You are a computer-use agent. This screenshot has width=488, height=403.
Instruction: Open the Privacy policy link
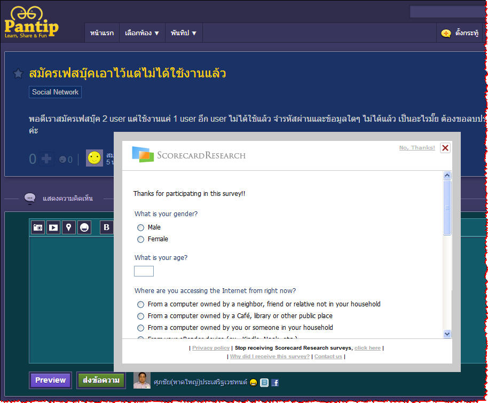point(211,348)
